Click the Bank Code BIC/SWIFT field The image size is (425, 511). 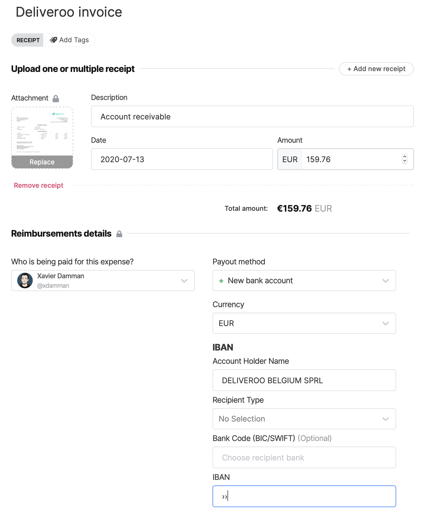[304, 457]
